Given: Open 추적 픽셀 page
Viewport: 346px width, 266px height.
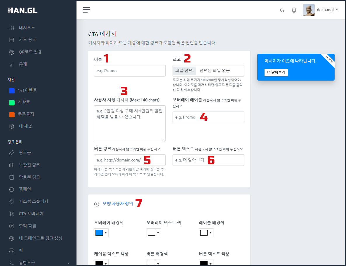Looking at the screenshot, I should point(27,226).
